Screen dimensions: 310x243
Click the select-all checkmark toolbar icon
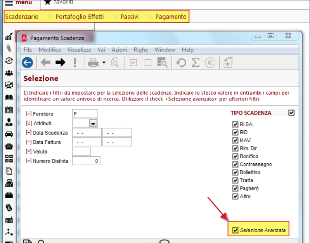[133, 63]
